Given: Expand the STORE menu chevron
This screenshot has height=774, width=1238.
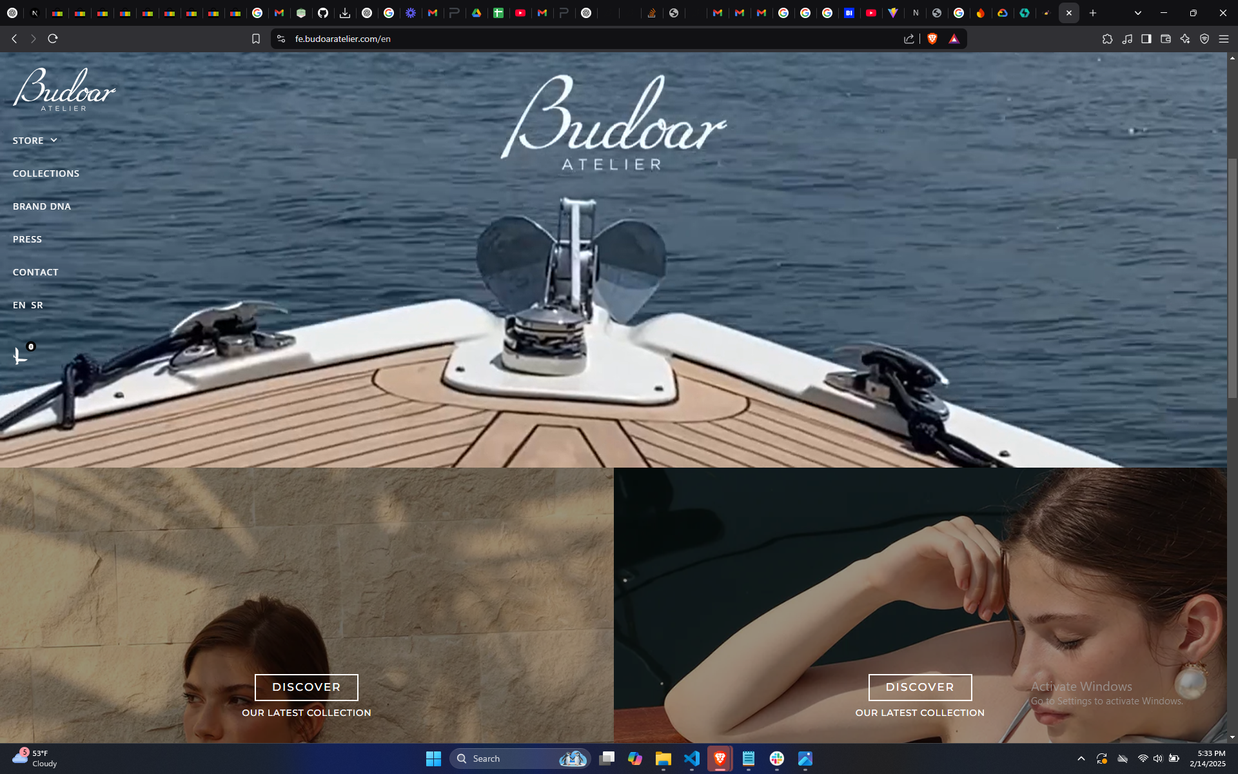Looking at the screenshot, I should [54, 140].
